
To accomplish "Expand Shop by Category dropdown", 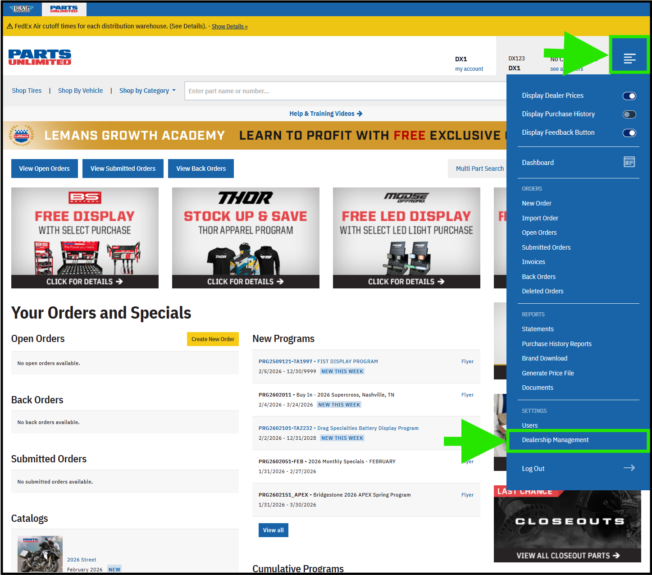I will [147, 91].
